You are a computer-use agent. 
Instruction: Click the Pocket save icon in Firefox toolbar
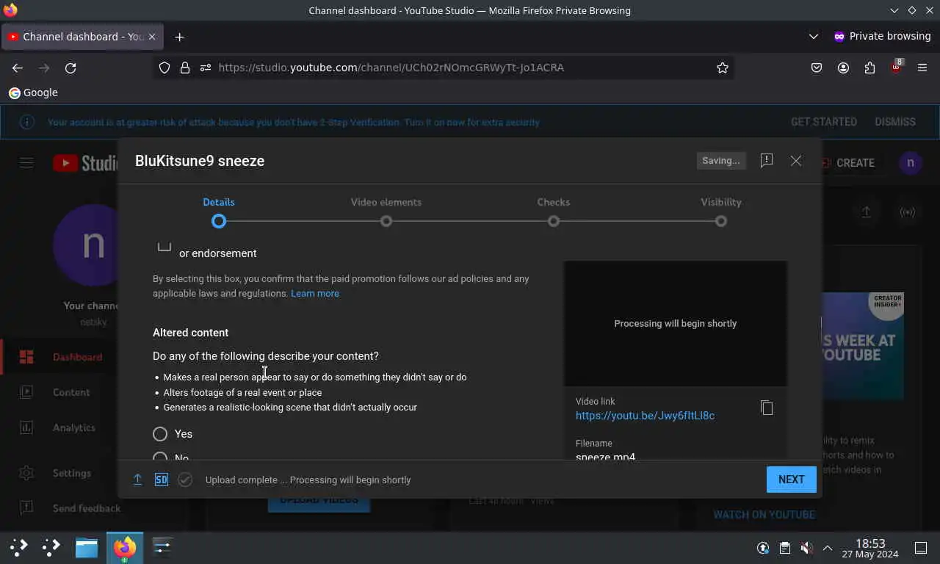pyautogui.click(x=817, y=68)
